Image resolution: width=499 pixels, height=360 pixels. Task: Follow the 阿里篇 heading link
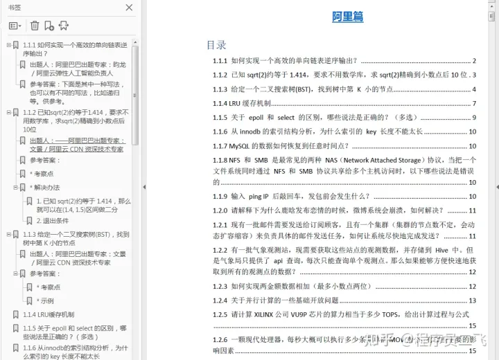347,16
